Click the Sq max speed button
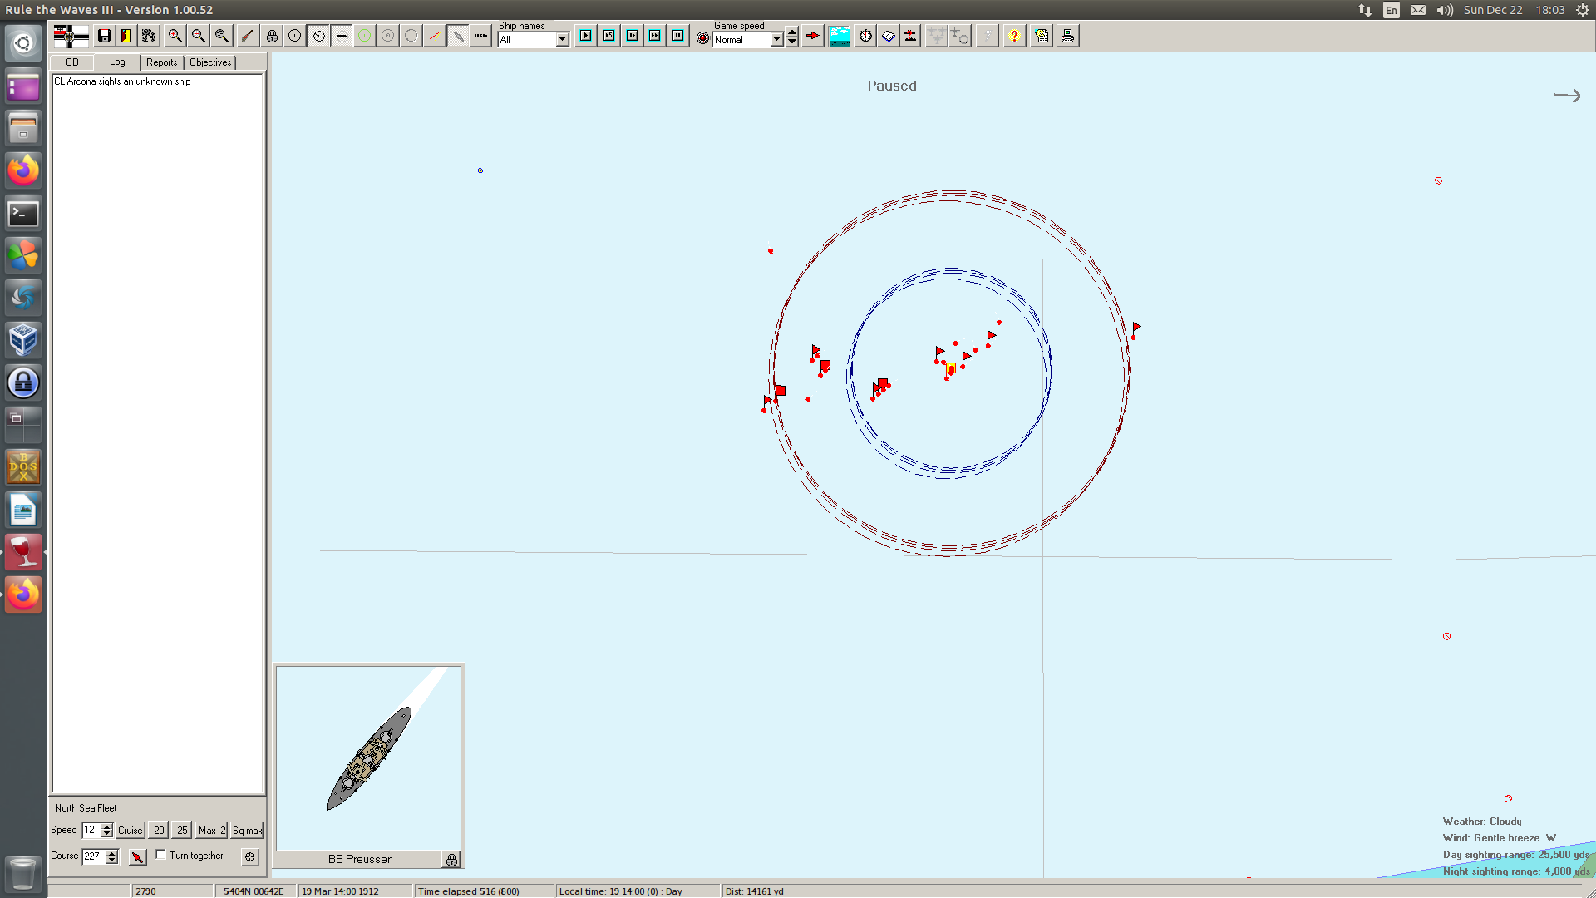1596x898 pixels. click(x=247, y=830)
